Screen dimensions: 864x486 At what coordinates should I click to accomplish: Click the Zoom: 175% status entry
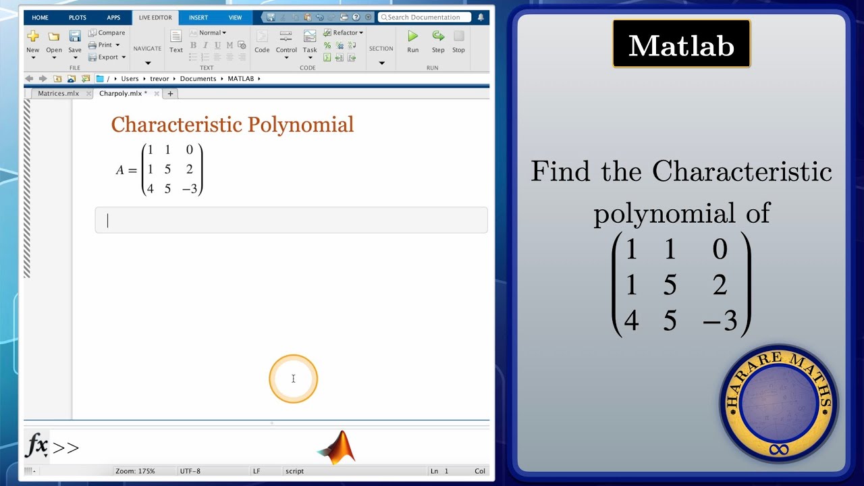click(135, 471)
